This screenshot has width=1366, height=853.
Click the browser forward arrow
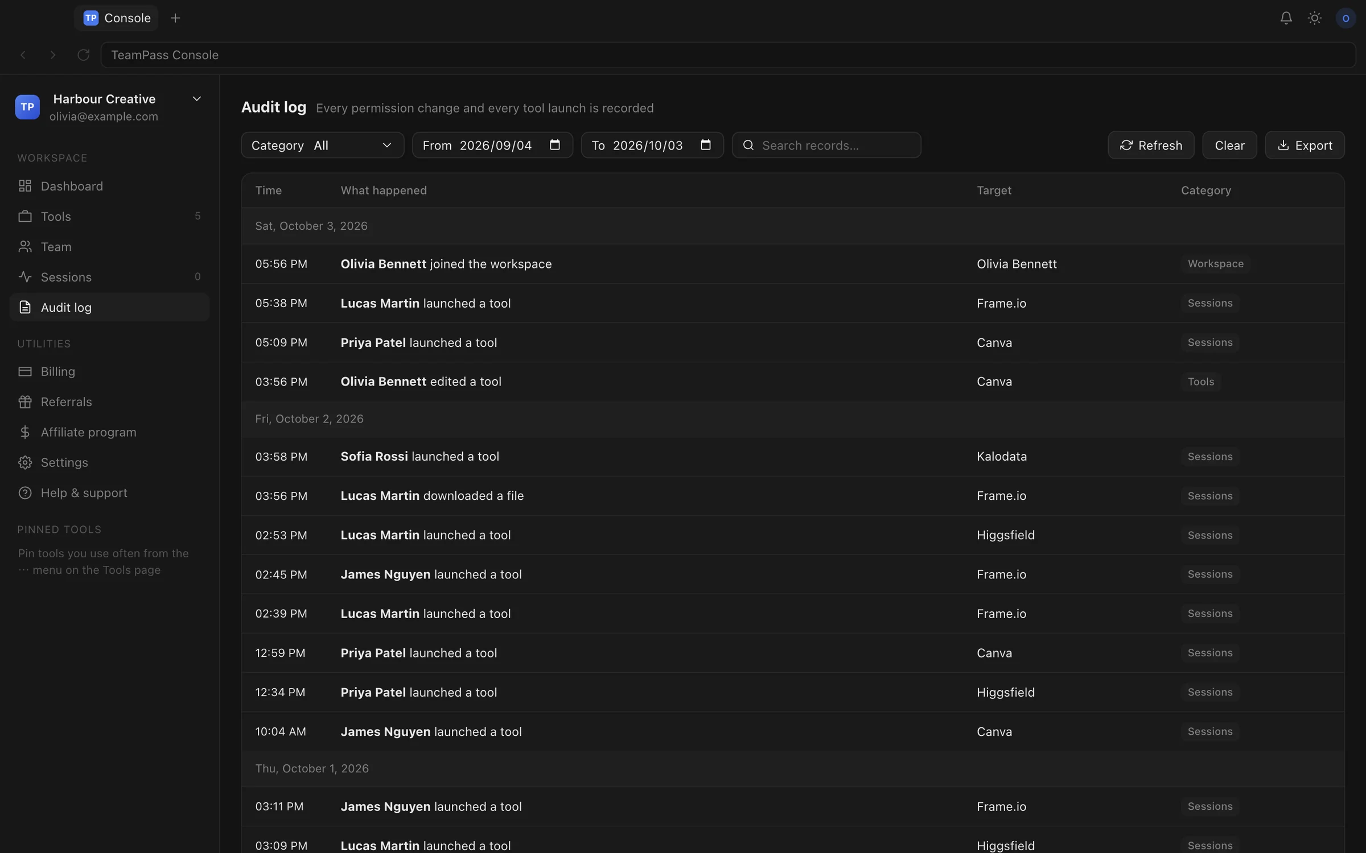pyautogui.click(x=53, y=55)
